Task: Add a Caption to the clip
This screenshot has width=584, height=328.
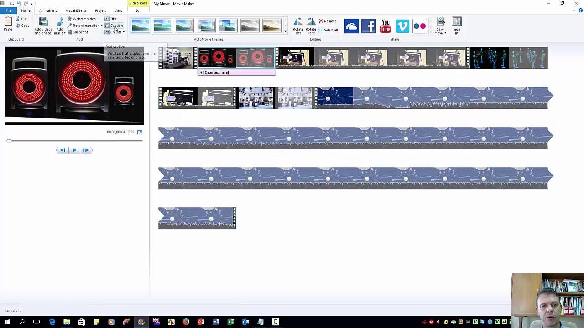Action: [114, 26]
